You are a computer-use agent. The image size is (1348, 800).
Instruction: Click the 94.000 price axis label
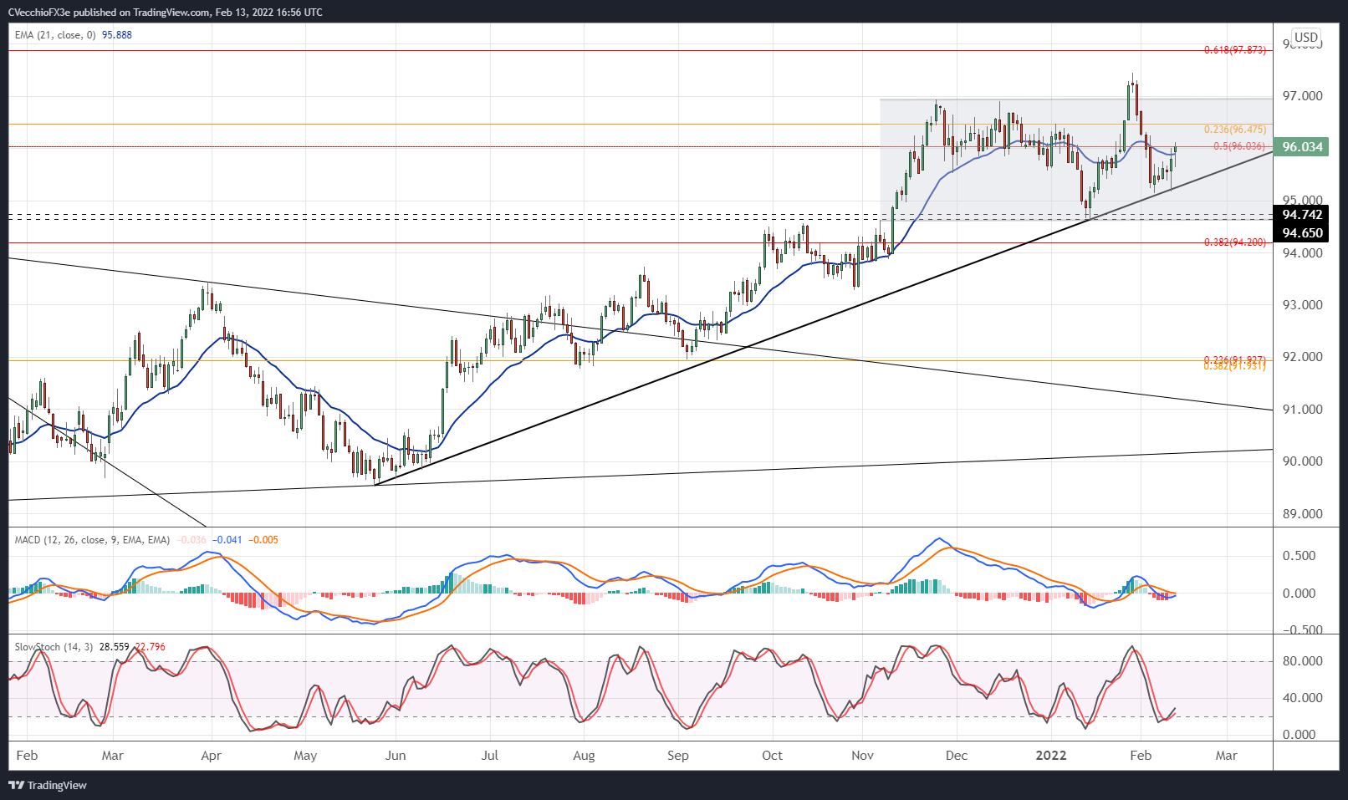[x=1302, y=253]
